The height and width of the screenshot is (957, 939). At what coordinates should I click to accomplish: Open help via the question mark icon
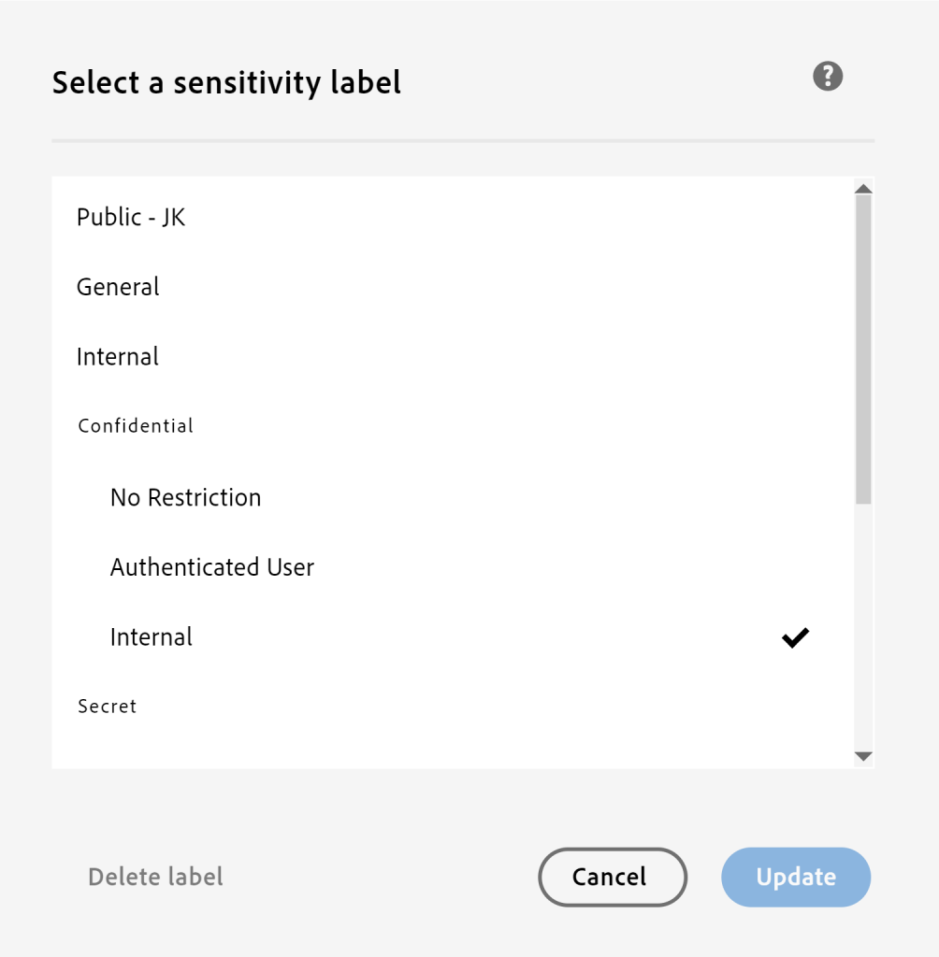pos(828,77)
